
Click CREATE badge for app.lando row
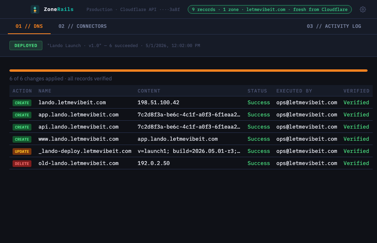(x=22, y=115)
